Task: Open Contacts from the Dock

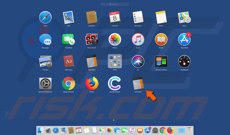Action: (x=71, y=130)
